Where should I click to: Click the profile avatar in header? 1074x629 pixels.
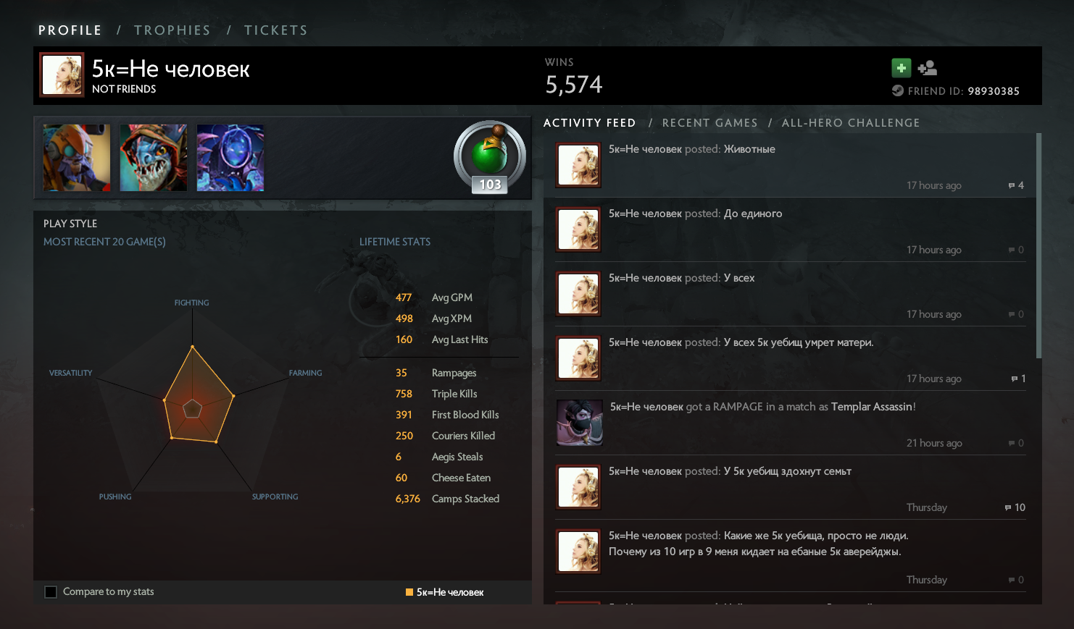coord(62,75)
